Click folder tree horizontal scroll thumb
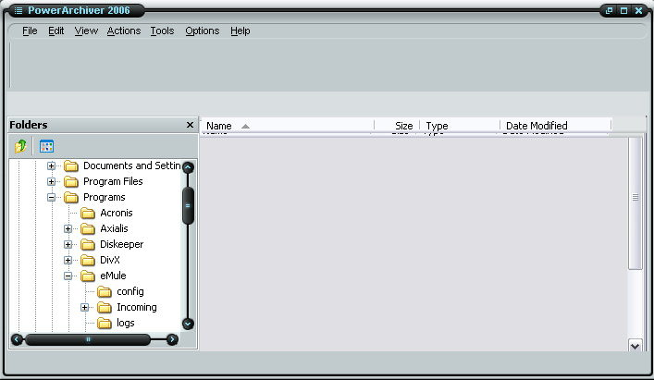Viewport: 654px width, 380px height. coord(88,339)
